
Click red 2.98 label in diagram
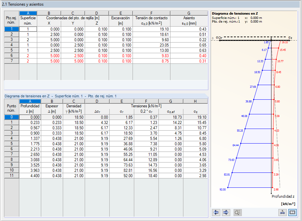[276, 189]
